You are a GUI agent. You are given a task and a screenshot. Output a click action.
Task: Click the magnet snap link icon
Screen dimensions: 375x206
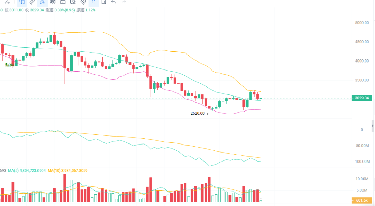(x=83, y=2)
